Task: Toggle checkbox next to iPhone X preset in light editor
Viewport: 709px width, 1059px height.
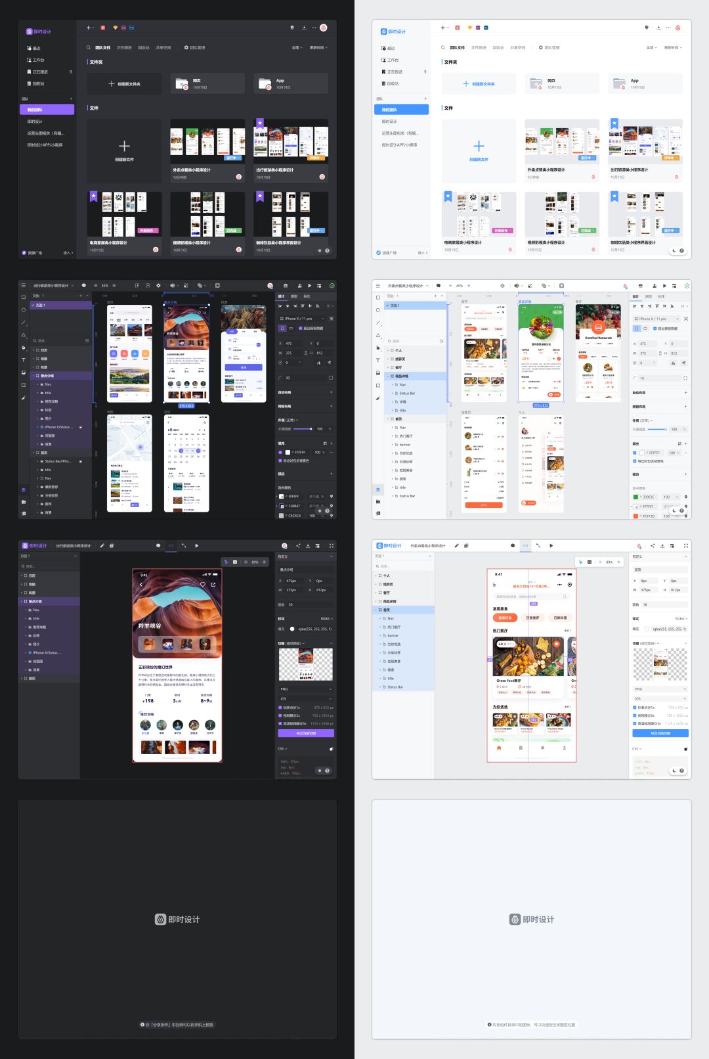Action: point(655,328)
